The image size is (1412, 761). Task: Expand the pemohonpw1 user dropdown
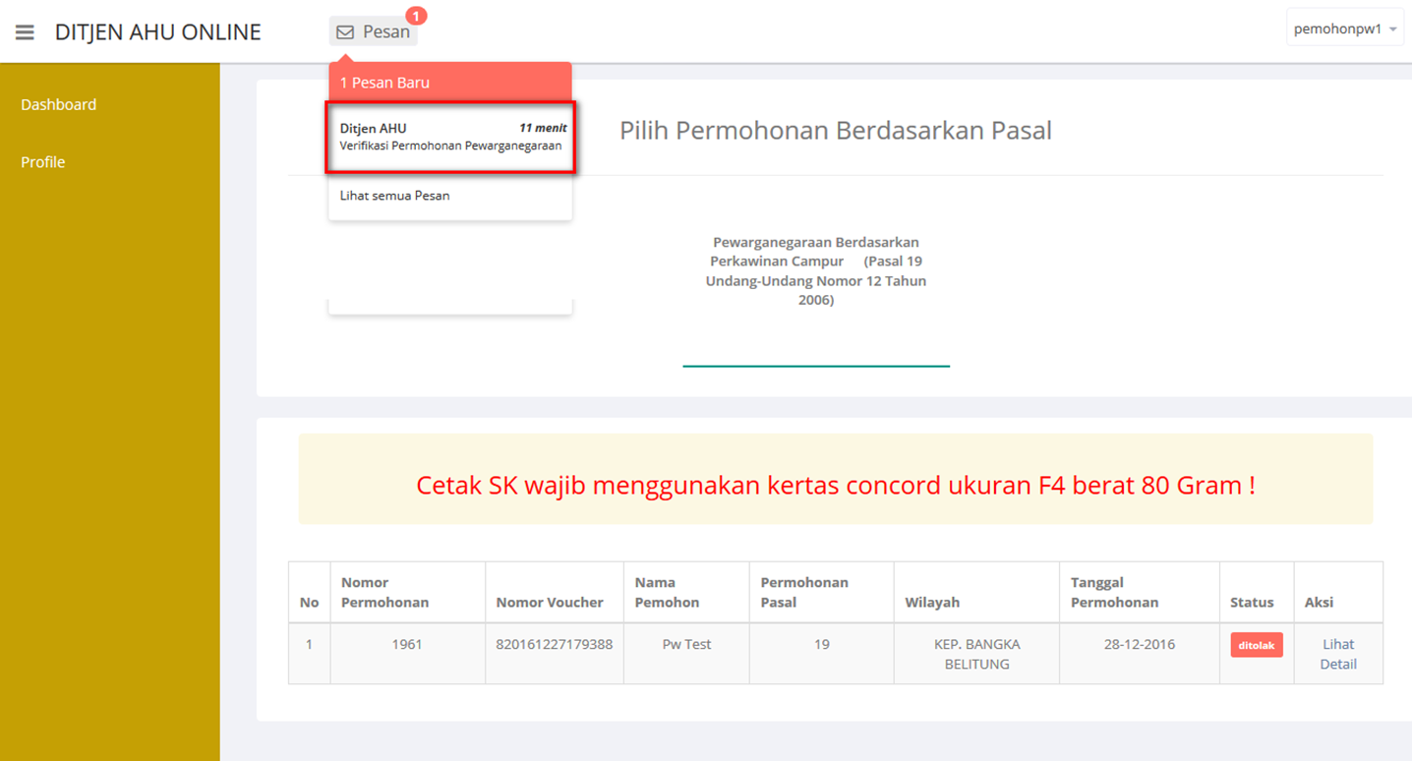1344,29
